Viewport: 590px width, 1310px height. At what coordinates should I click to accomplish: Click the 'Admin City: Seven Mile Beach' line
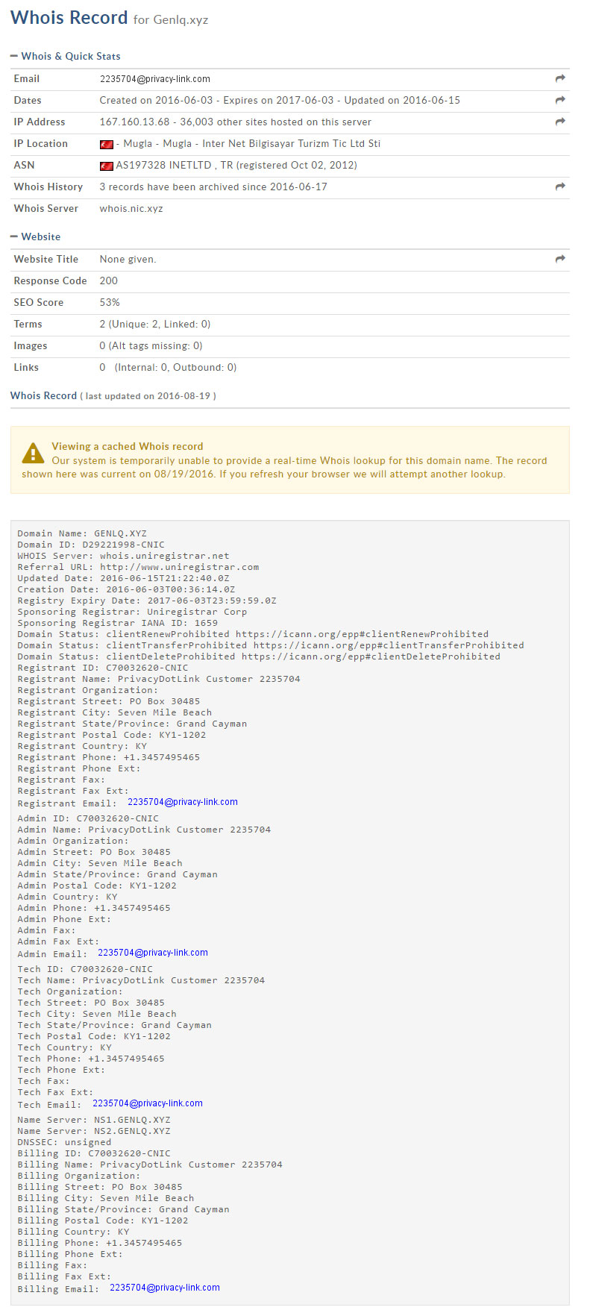(x=100, y=863)
